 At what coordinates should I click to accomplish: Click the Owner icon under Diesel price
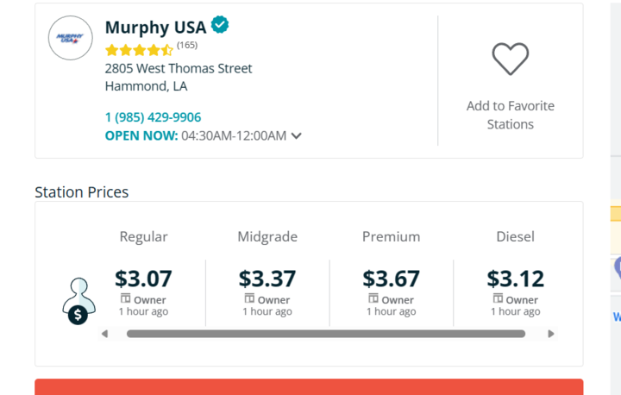point(498,298)
